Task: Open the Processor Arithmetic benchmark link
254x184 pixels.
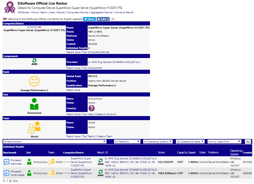Action: point(16,162)
